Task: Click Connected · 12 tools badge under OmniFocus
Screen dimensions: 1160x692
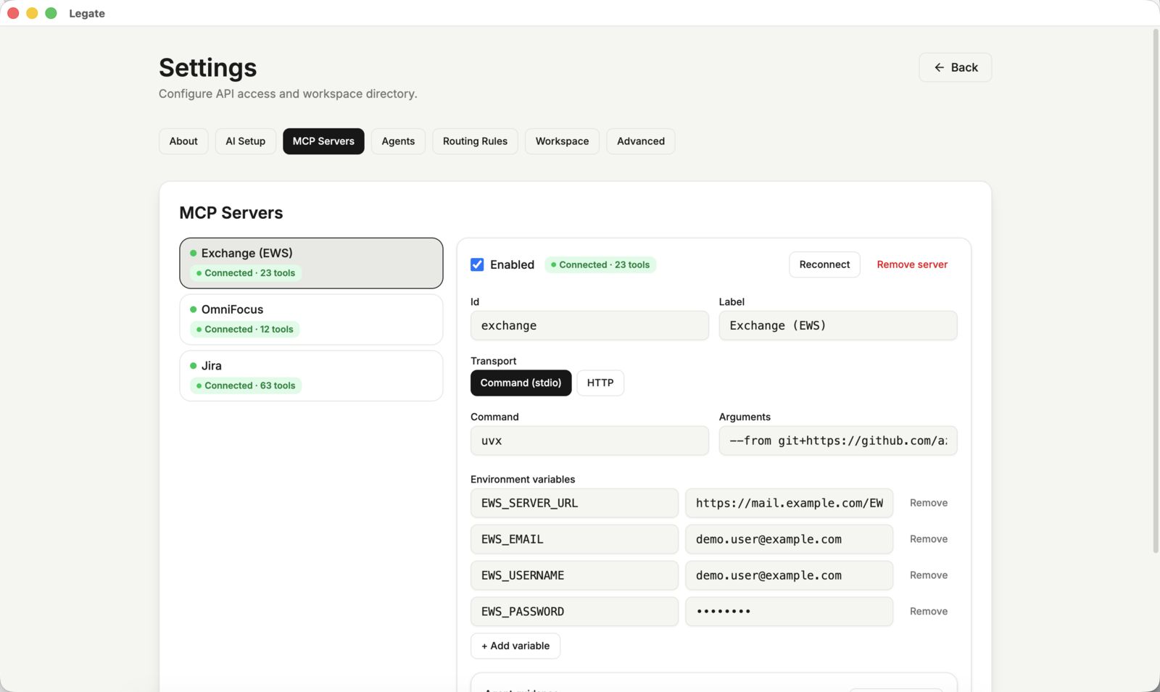Action: tap(245, 329)
